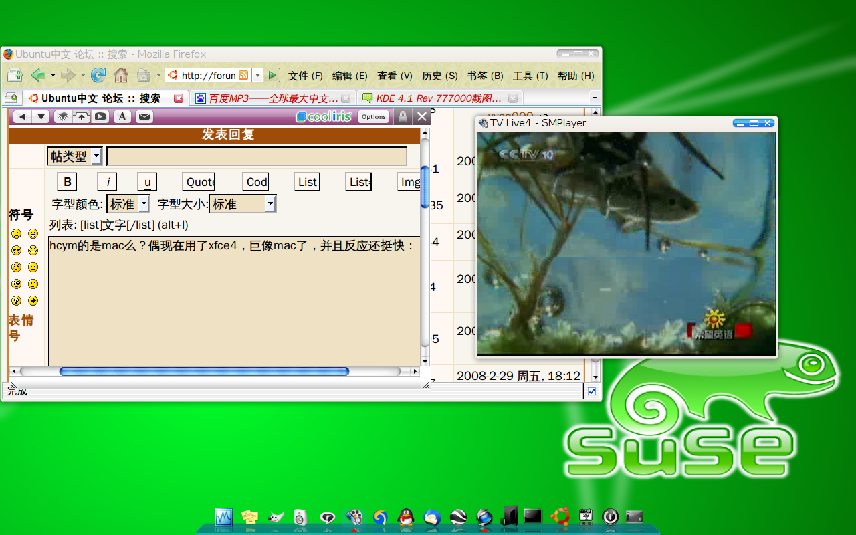Viewport: 856px width, 535px height.
Task: Open the 编辑 (E) menu
Action: 350,76
